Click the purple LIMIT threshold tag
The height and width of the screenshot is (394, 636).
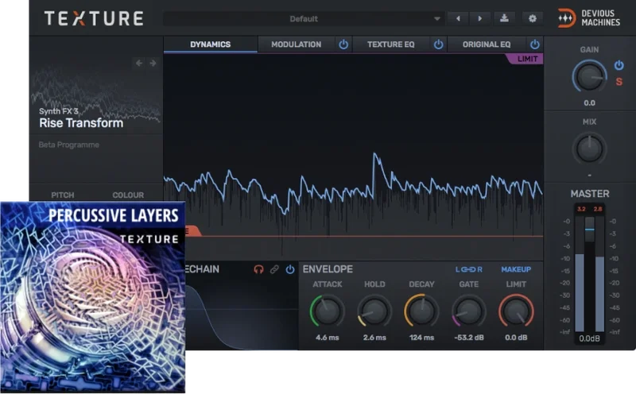[x=525, y=59]
